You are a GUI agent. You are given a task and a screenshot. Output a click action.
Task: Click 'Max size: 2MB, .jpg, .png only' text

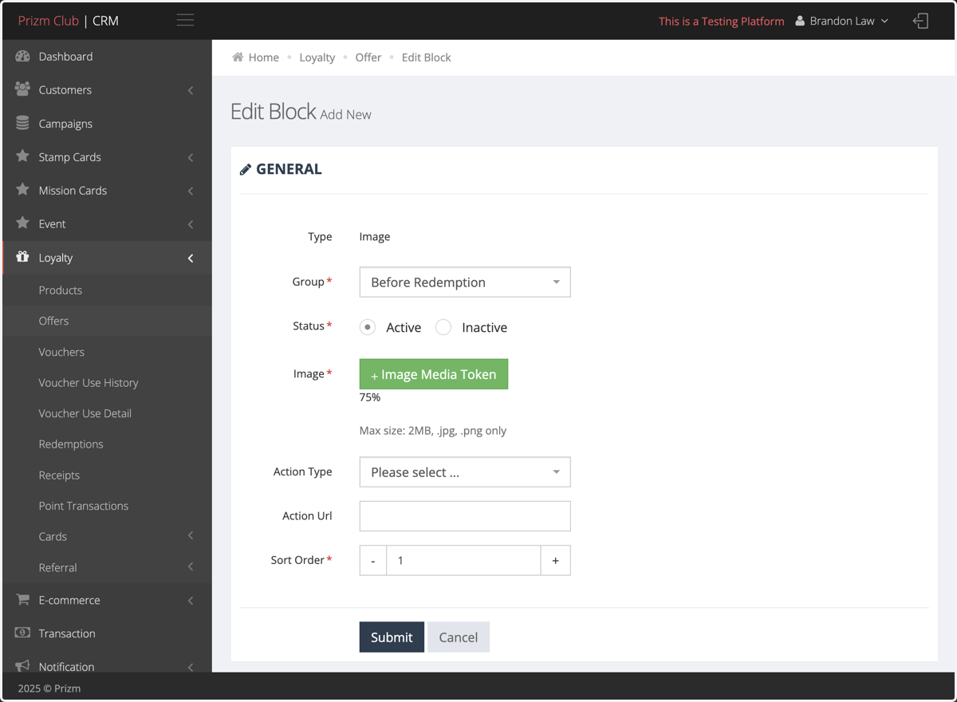[433, 431]
